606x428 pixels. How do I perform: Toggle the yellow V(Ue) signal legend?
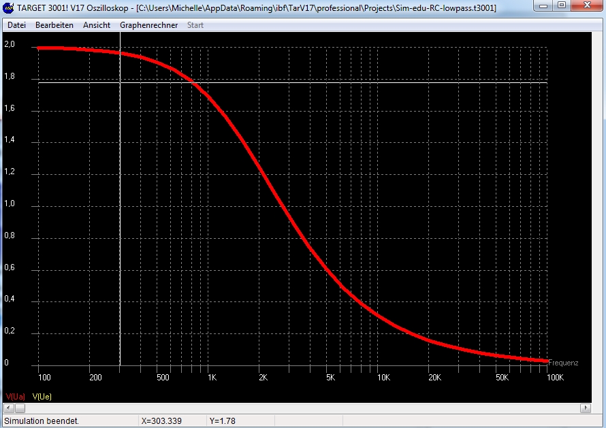click(42, 396)
